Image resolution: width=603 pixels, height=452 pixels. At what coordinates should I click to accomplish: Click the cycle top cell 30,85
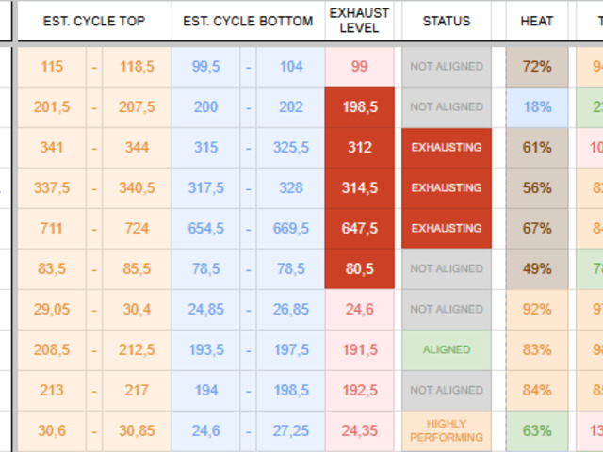137,430
